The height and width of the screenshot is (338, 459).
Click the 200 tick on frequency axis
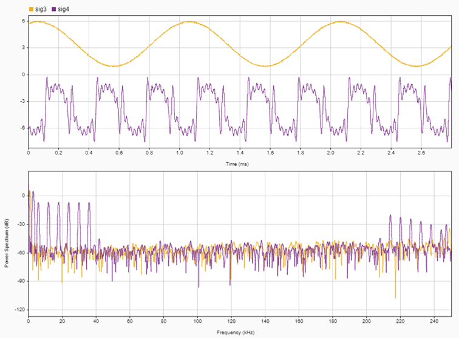[367, 322]
